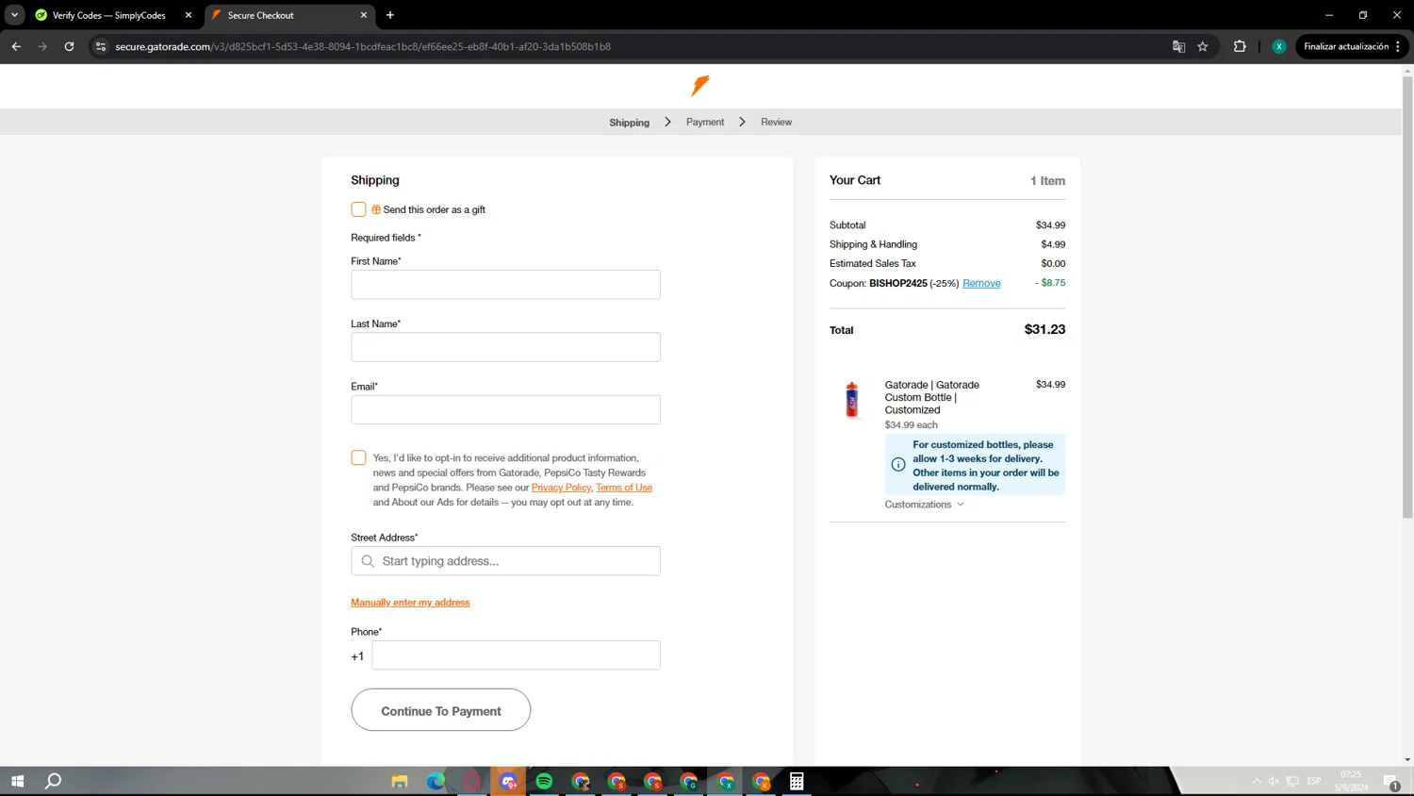The image size is (1414, 796).
Task: Close the Secure Checkout tab
Action: (x=364, y=15)
